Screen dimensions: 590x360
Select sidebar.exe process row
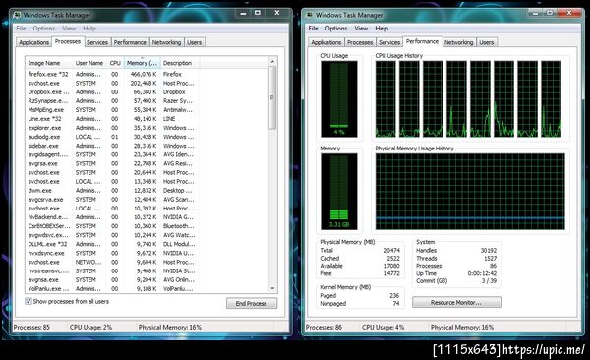[112, 146]
